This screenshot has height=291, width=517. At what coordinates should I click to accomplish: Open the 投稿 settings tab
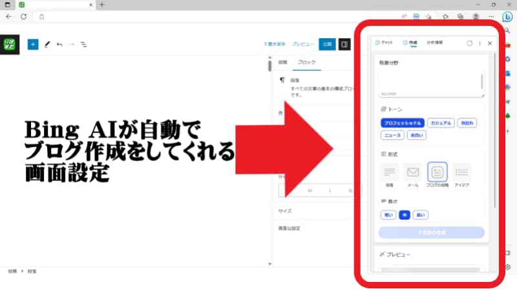282,62
